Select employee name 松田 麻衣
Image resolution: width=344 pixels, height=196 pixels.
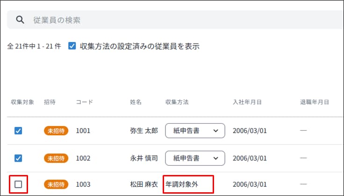click(x=143, y=184)
